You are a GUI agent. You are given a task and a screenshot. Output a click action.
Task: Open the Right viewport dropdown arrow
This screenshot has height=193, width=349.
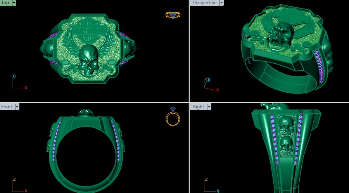(x=209, y=107)
